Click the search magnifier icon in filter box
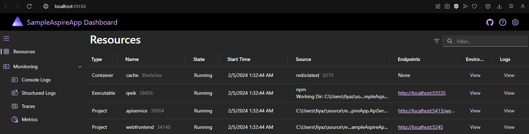Screen dimensions: 529x134 coord(450,41)
